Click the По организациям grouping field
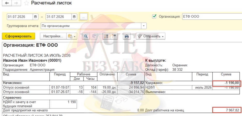This screenshot has width=242, height=116. coord(91,26)
